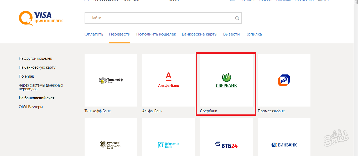The image size is (358, 156).
Task: Select the Открытие Банк logo tile
Action: [169, 137]
